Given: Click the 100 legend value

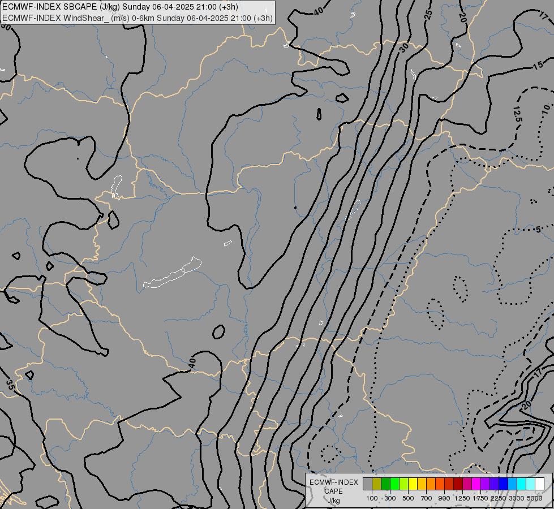Looking at the screenshot, I should (x=372, y=498).
